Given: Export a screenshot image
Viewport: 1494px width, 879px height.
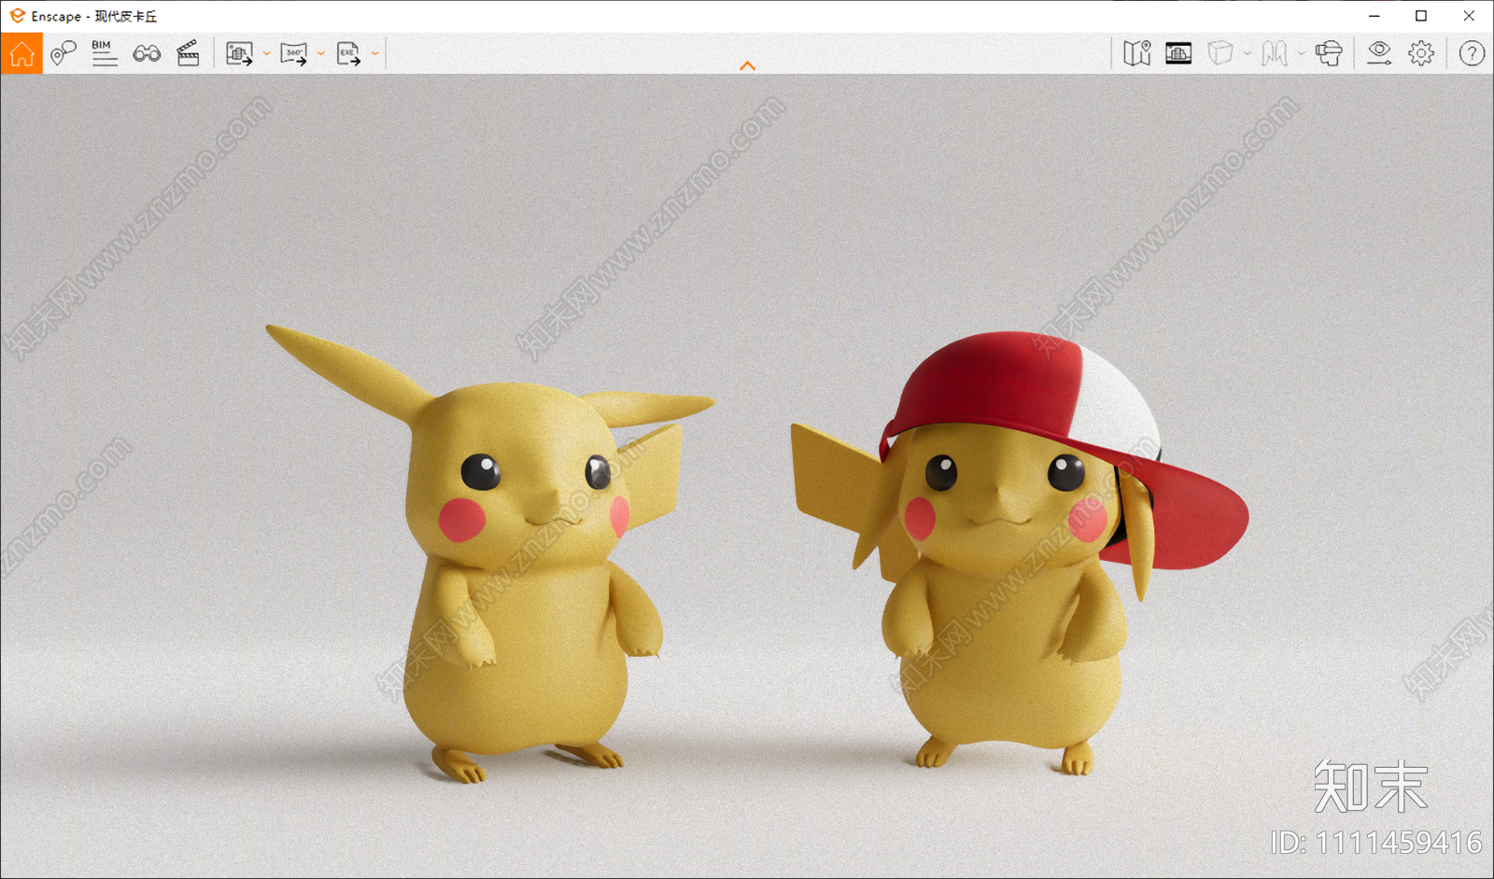Looking at the screenshot, I should pos(240,54).
